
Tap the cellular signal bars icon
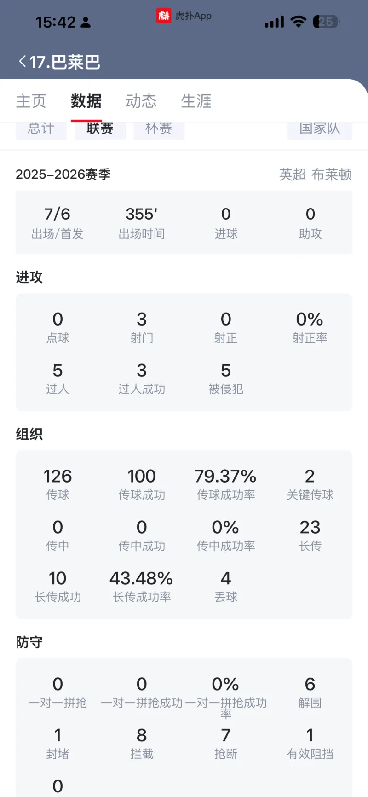point(274,22)
